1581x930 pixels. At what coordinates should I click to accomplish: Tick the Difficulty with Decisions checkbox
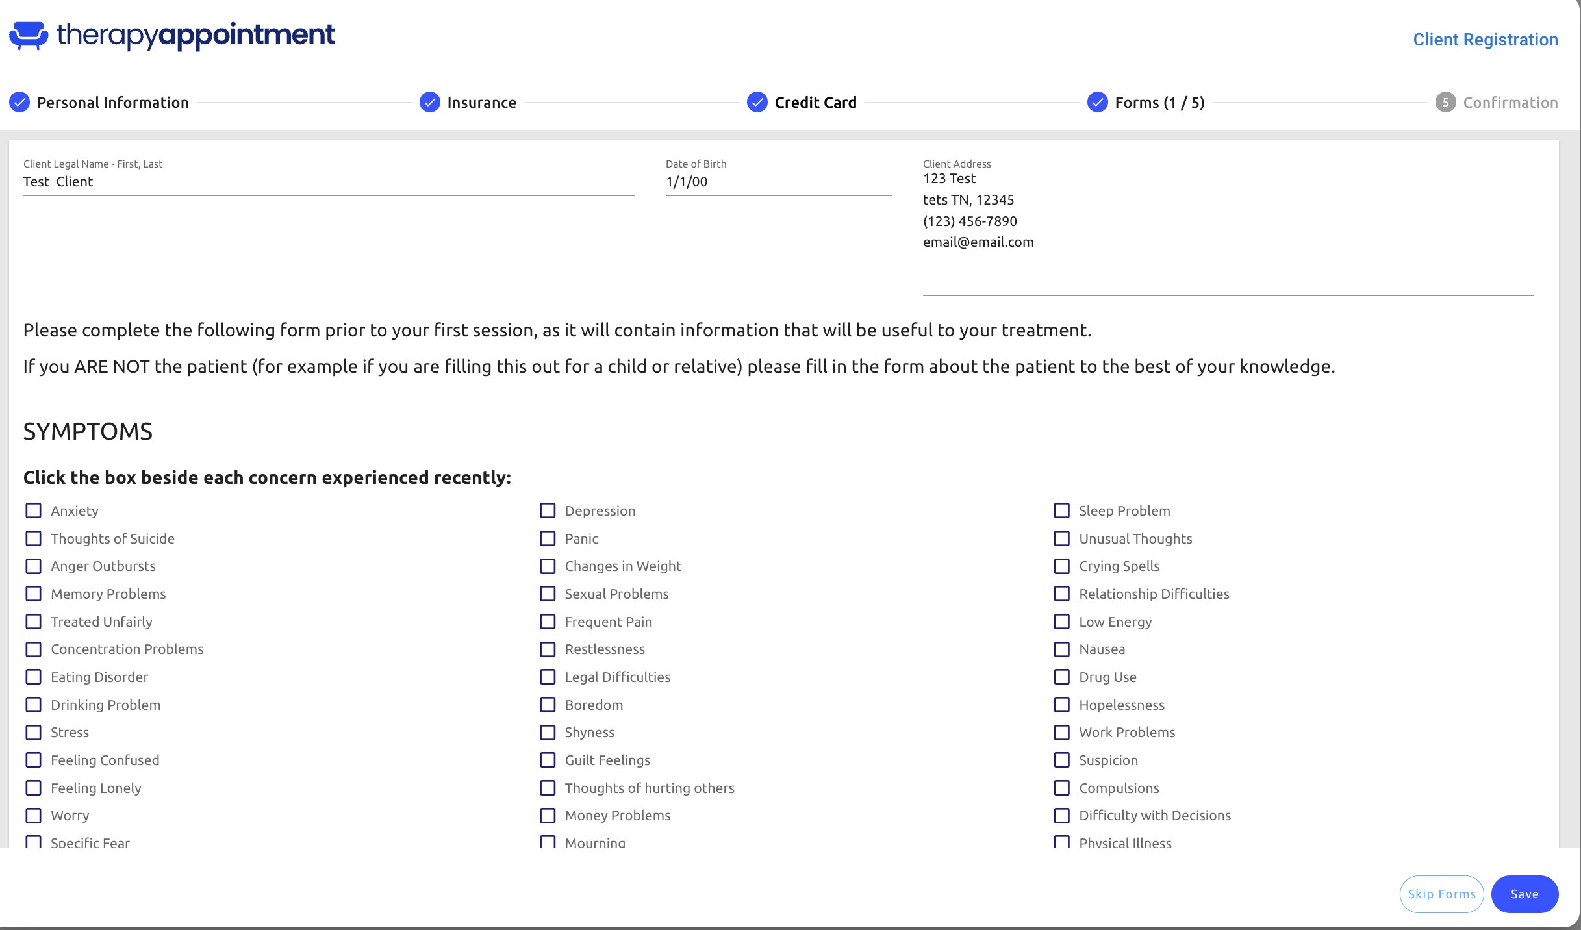1061,815
